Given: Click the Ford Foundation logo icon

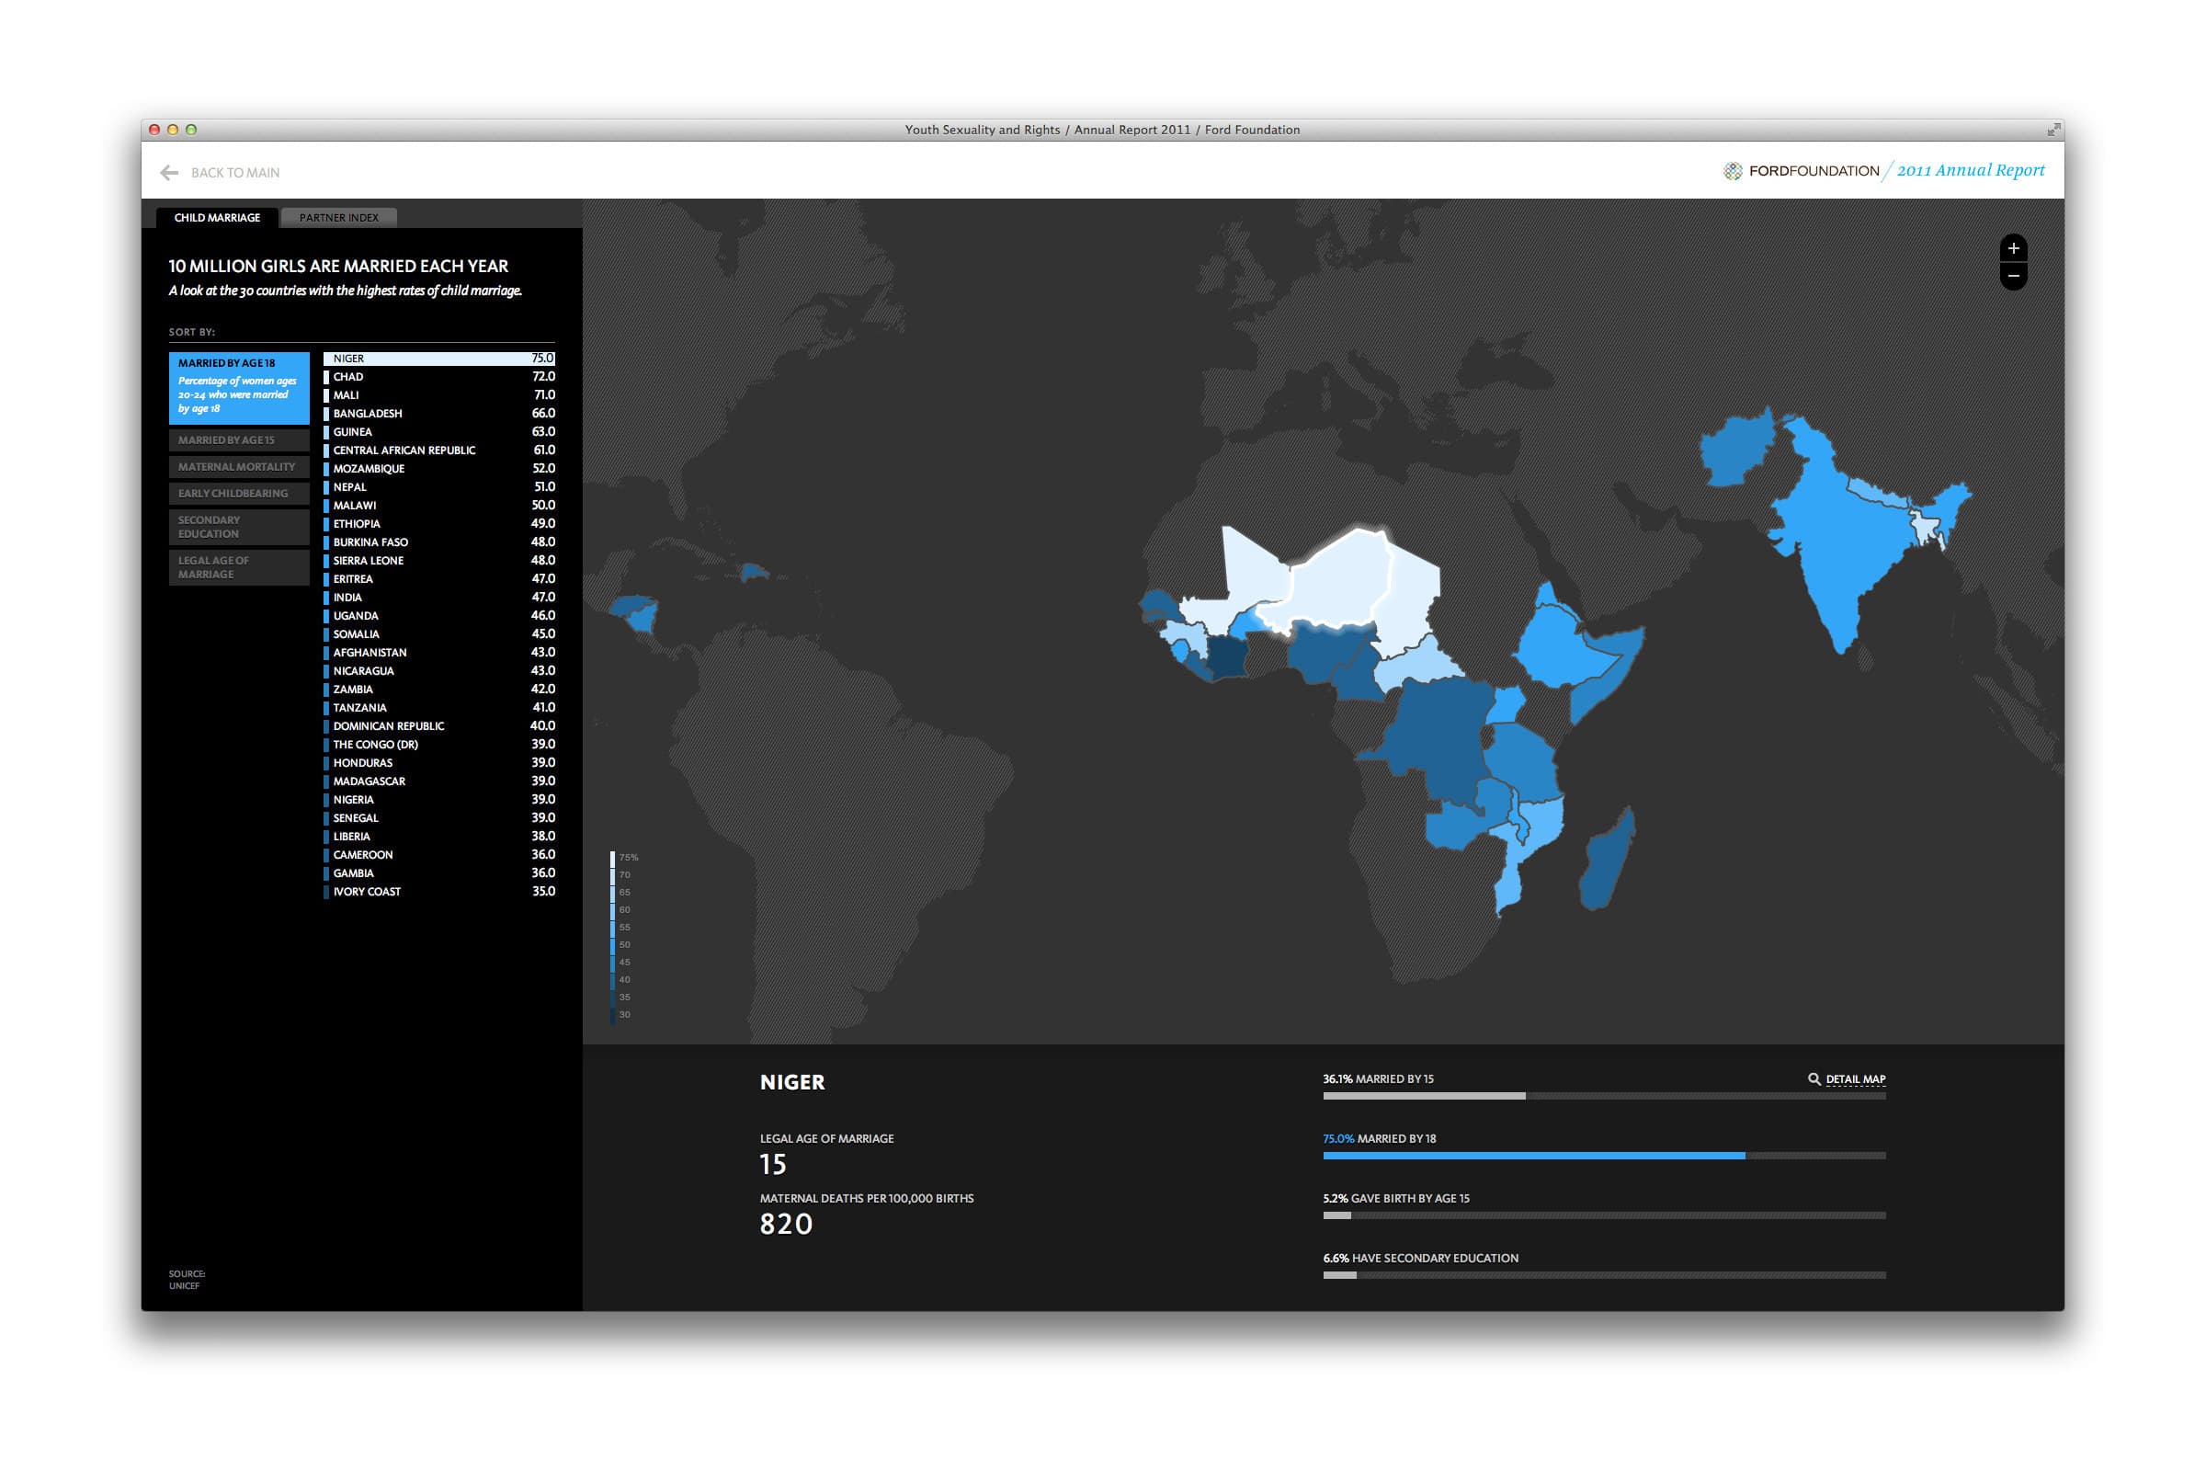Looking at the screenshot, I should pos(1732,170).
